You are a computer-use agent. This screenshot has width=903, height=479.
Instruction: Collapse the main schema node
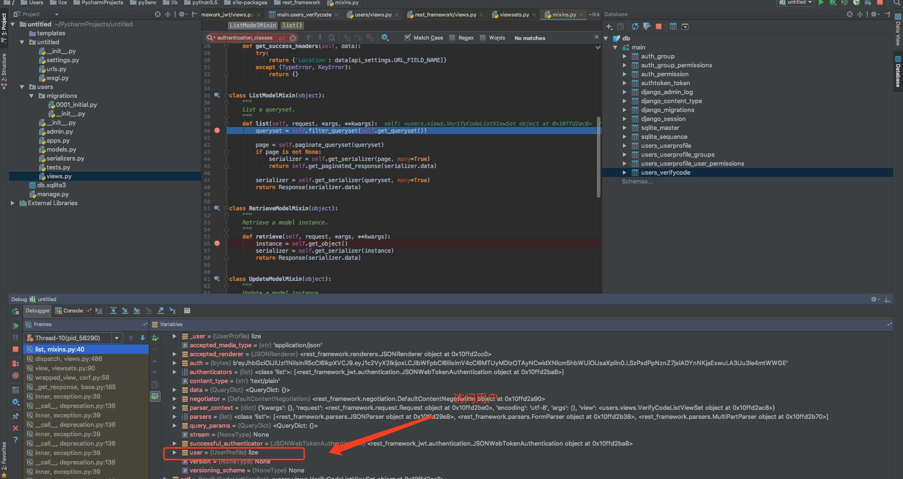(x=615, y=47)
